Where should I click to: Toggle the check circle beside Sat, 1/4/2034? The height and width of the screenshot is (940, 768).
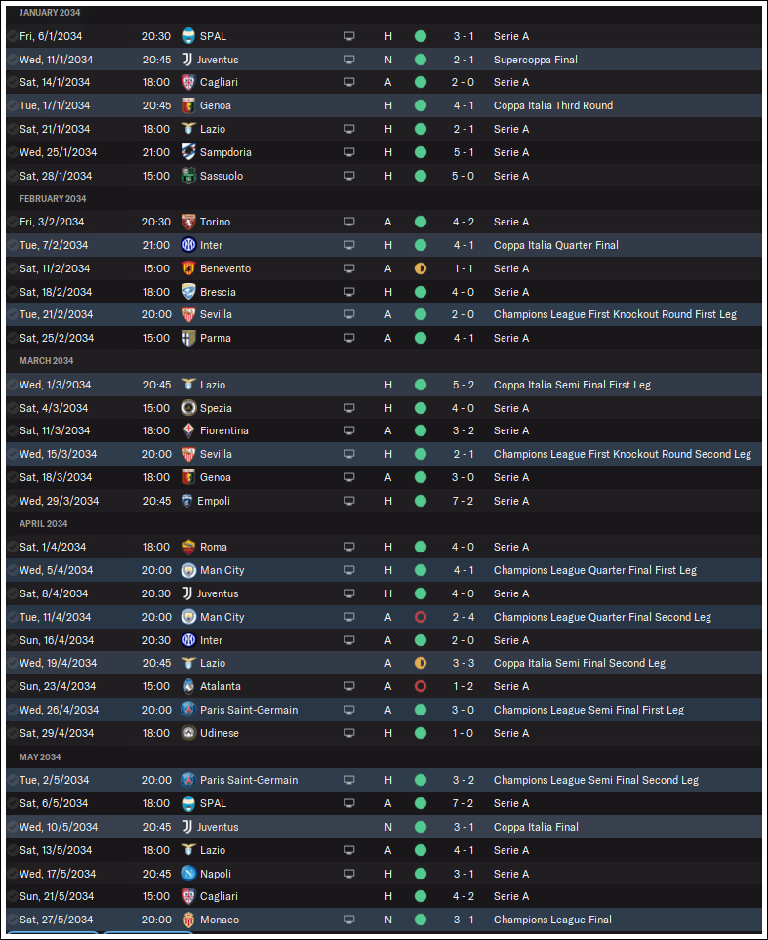(x=13, y=547)
